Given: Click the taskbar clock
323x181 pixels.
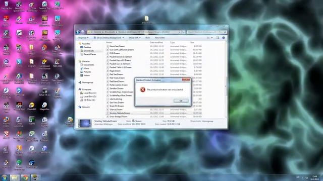Looking at the screenshot, I should tap(315, 177).
